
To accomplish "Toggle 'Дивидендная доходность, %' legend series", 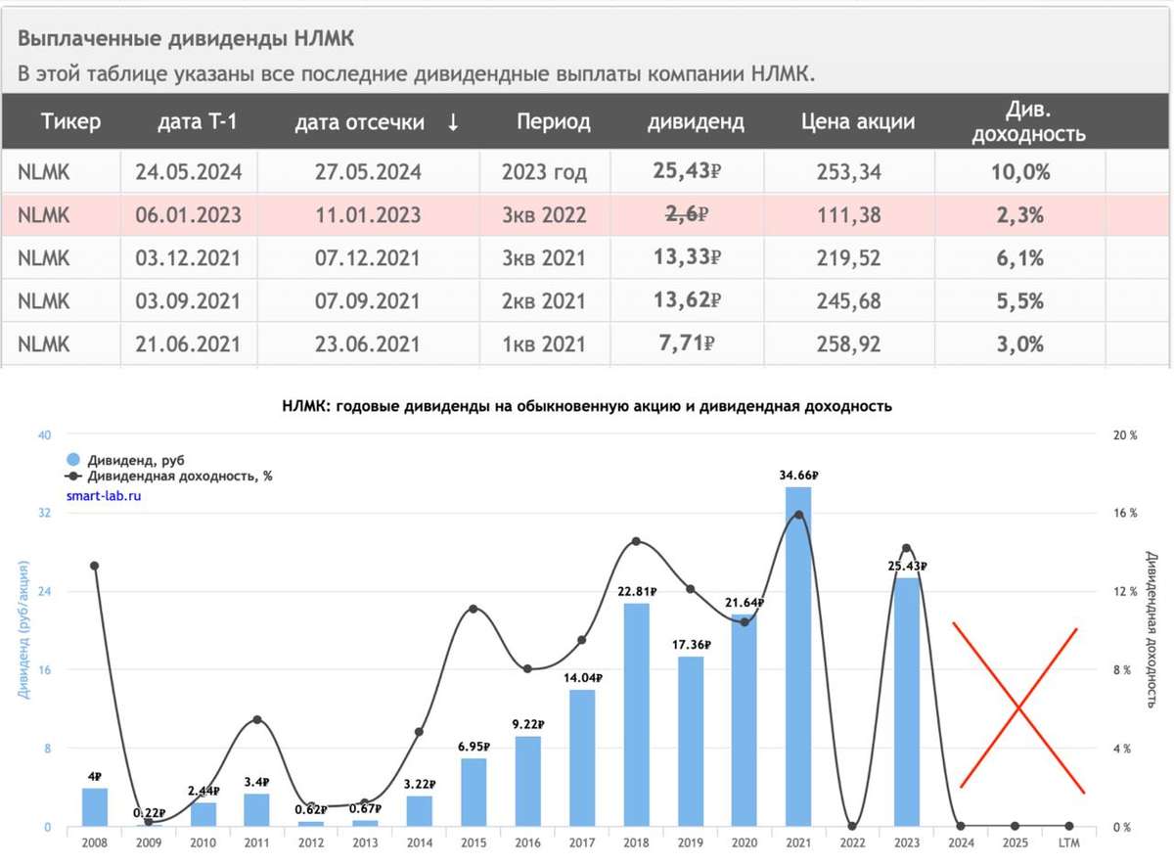I will 168,477.
